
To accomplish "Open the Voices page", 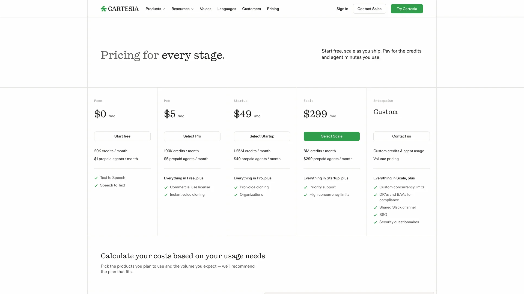I will (206, 9).
